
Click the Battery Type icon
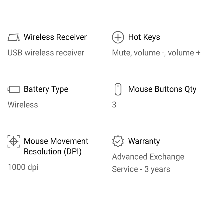pyautogui.click(x=14, y=89)
